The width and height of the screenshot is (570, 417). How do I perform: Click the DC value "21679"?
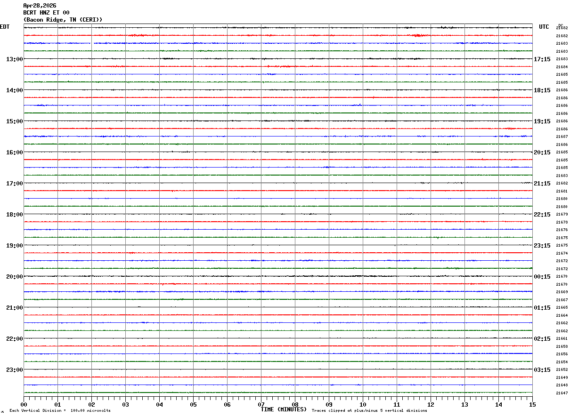[x=562, y=214]
